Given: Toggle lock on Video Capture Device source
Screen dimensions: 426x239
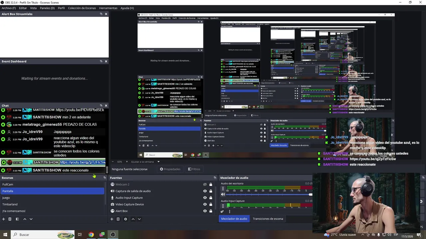Looking at the screenshot, I should pos(211,204).
